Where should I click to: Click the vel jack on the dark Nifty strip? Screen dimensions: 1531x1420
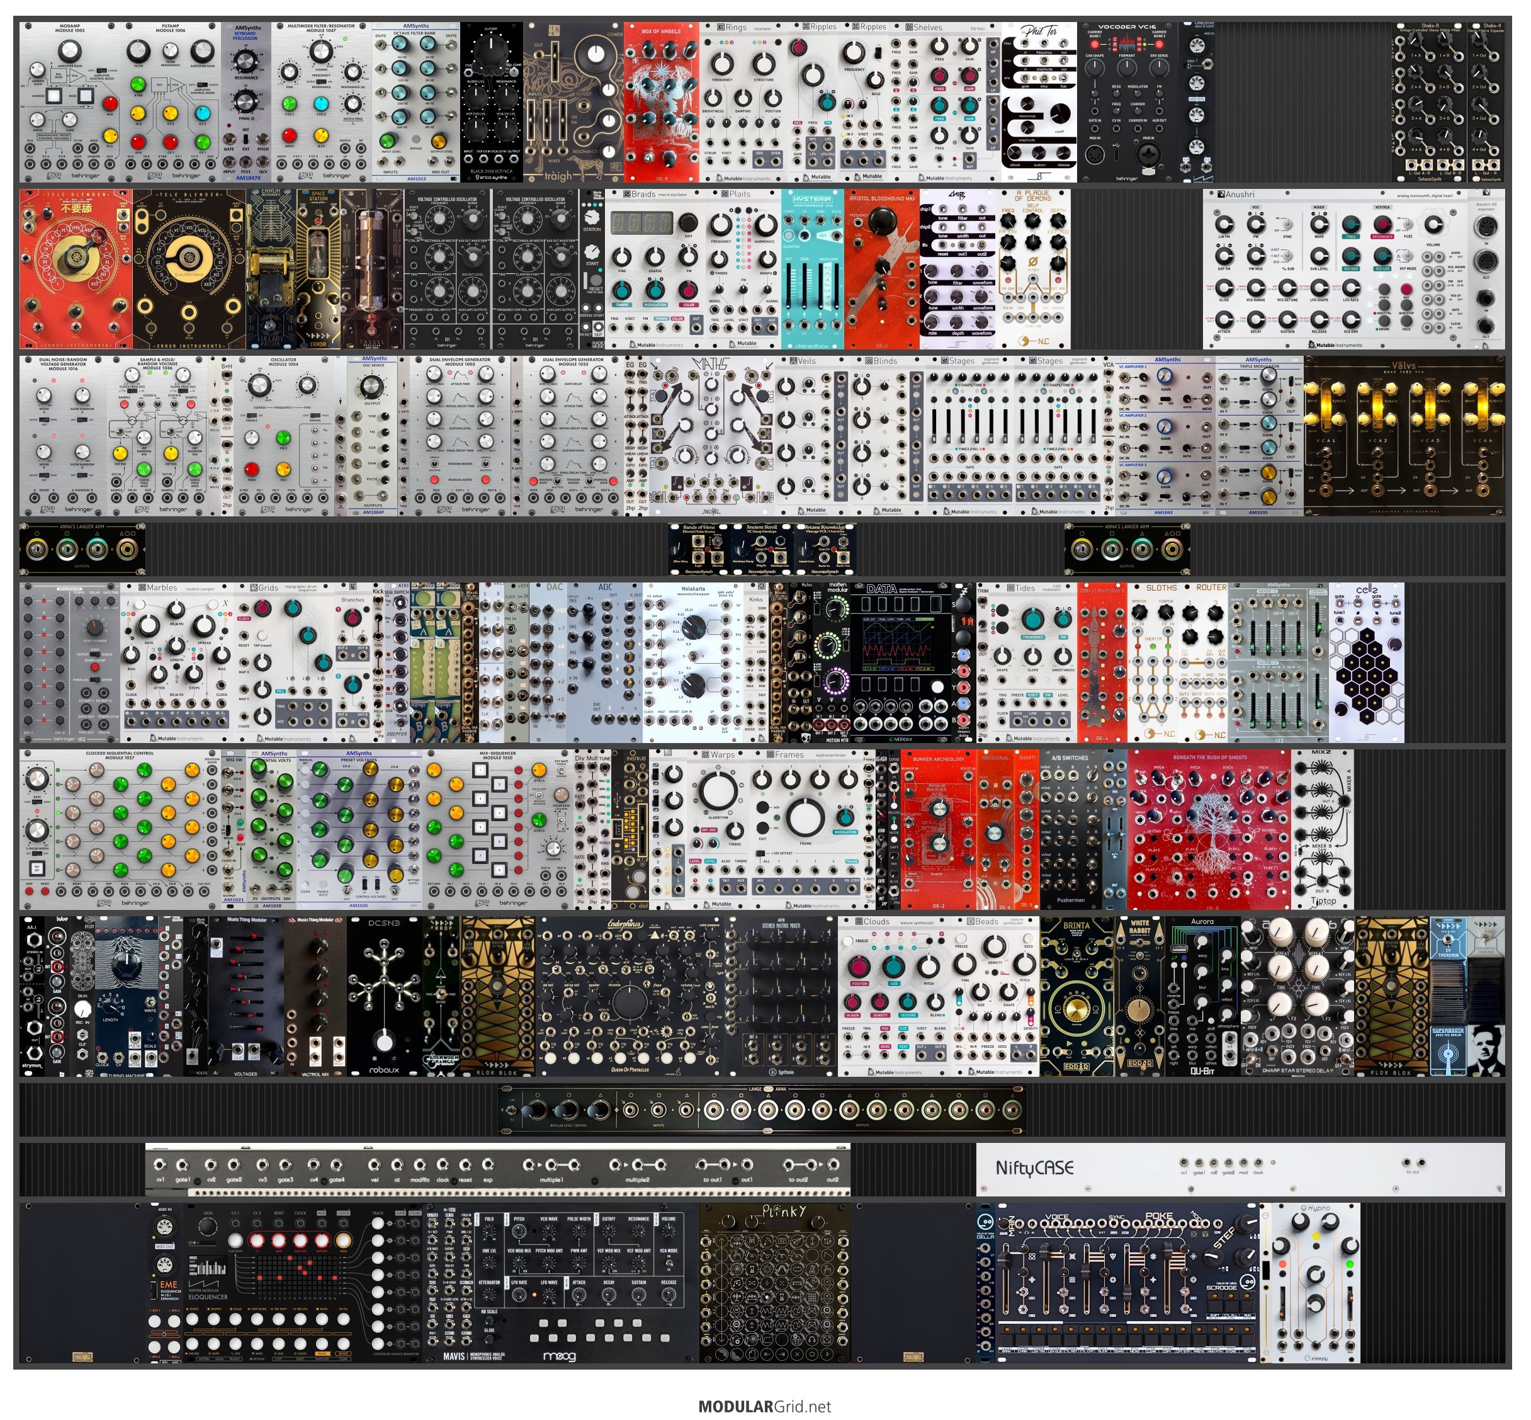tap(374, 1166)
